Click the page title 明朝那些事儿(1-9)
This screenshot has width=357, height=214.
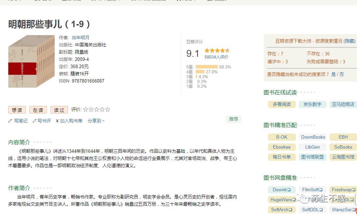[x=49, y=24]
